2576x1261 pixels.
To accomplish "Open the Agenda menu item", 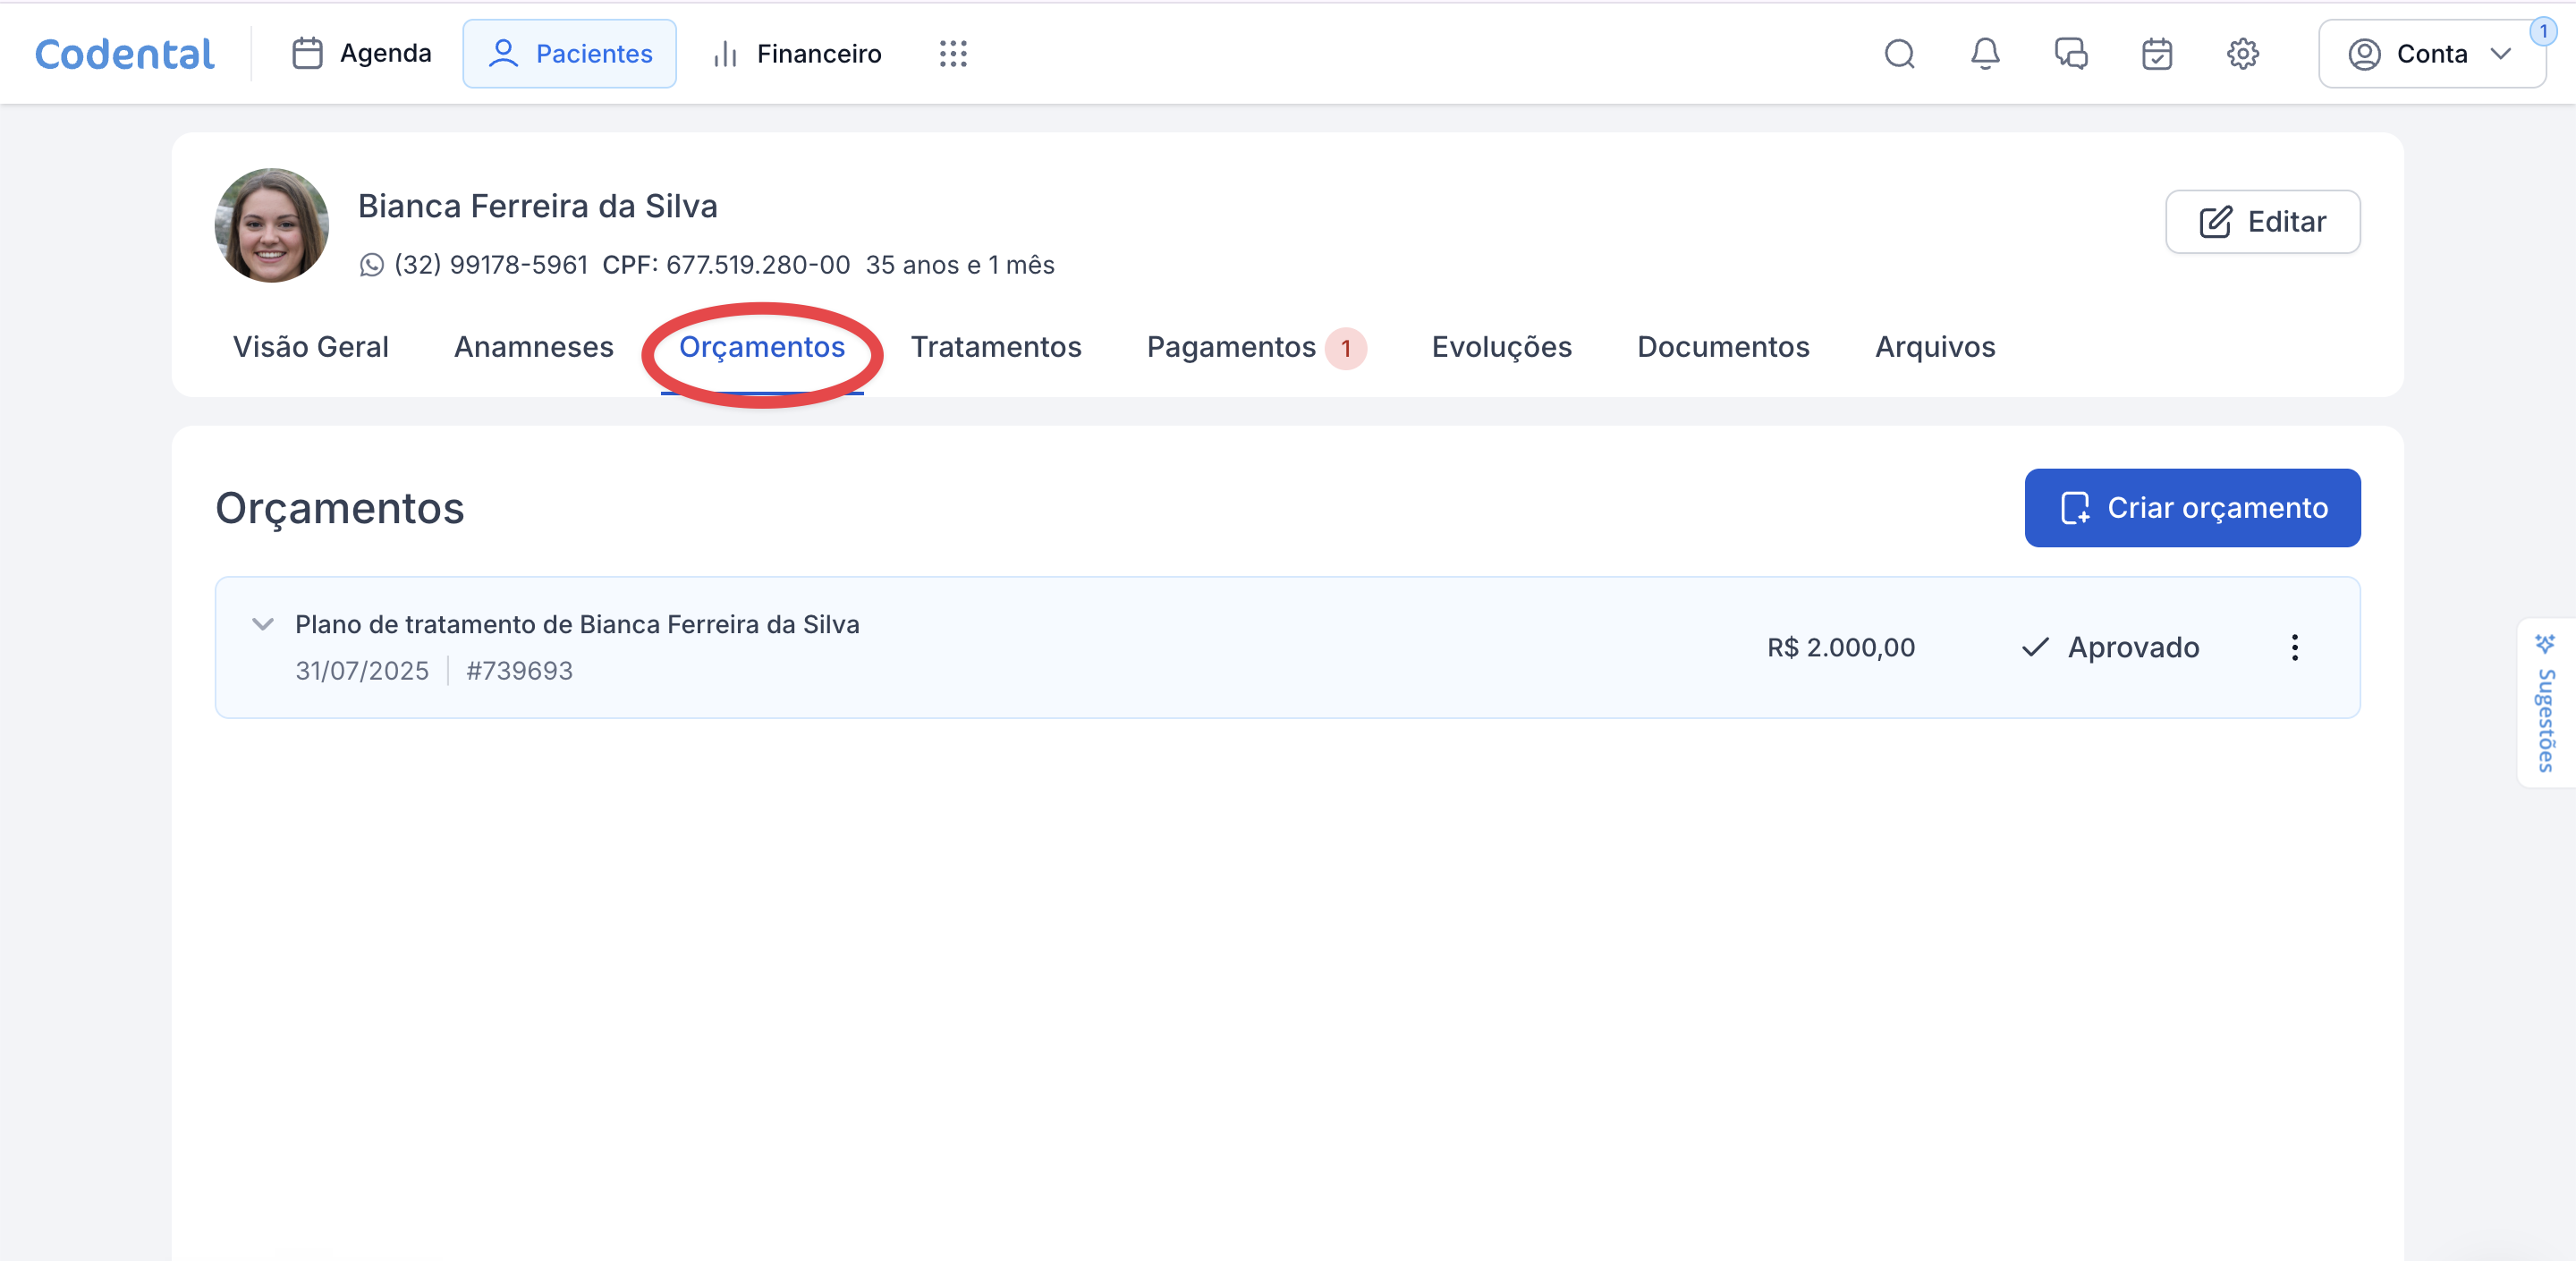I will click(361, 54).
